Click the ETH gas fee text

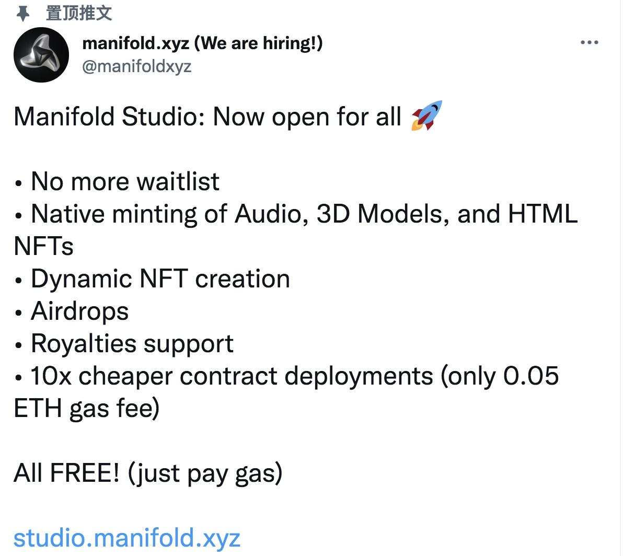pyautogui.click(x=86, y=408)
